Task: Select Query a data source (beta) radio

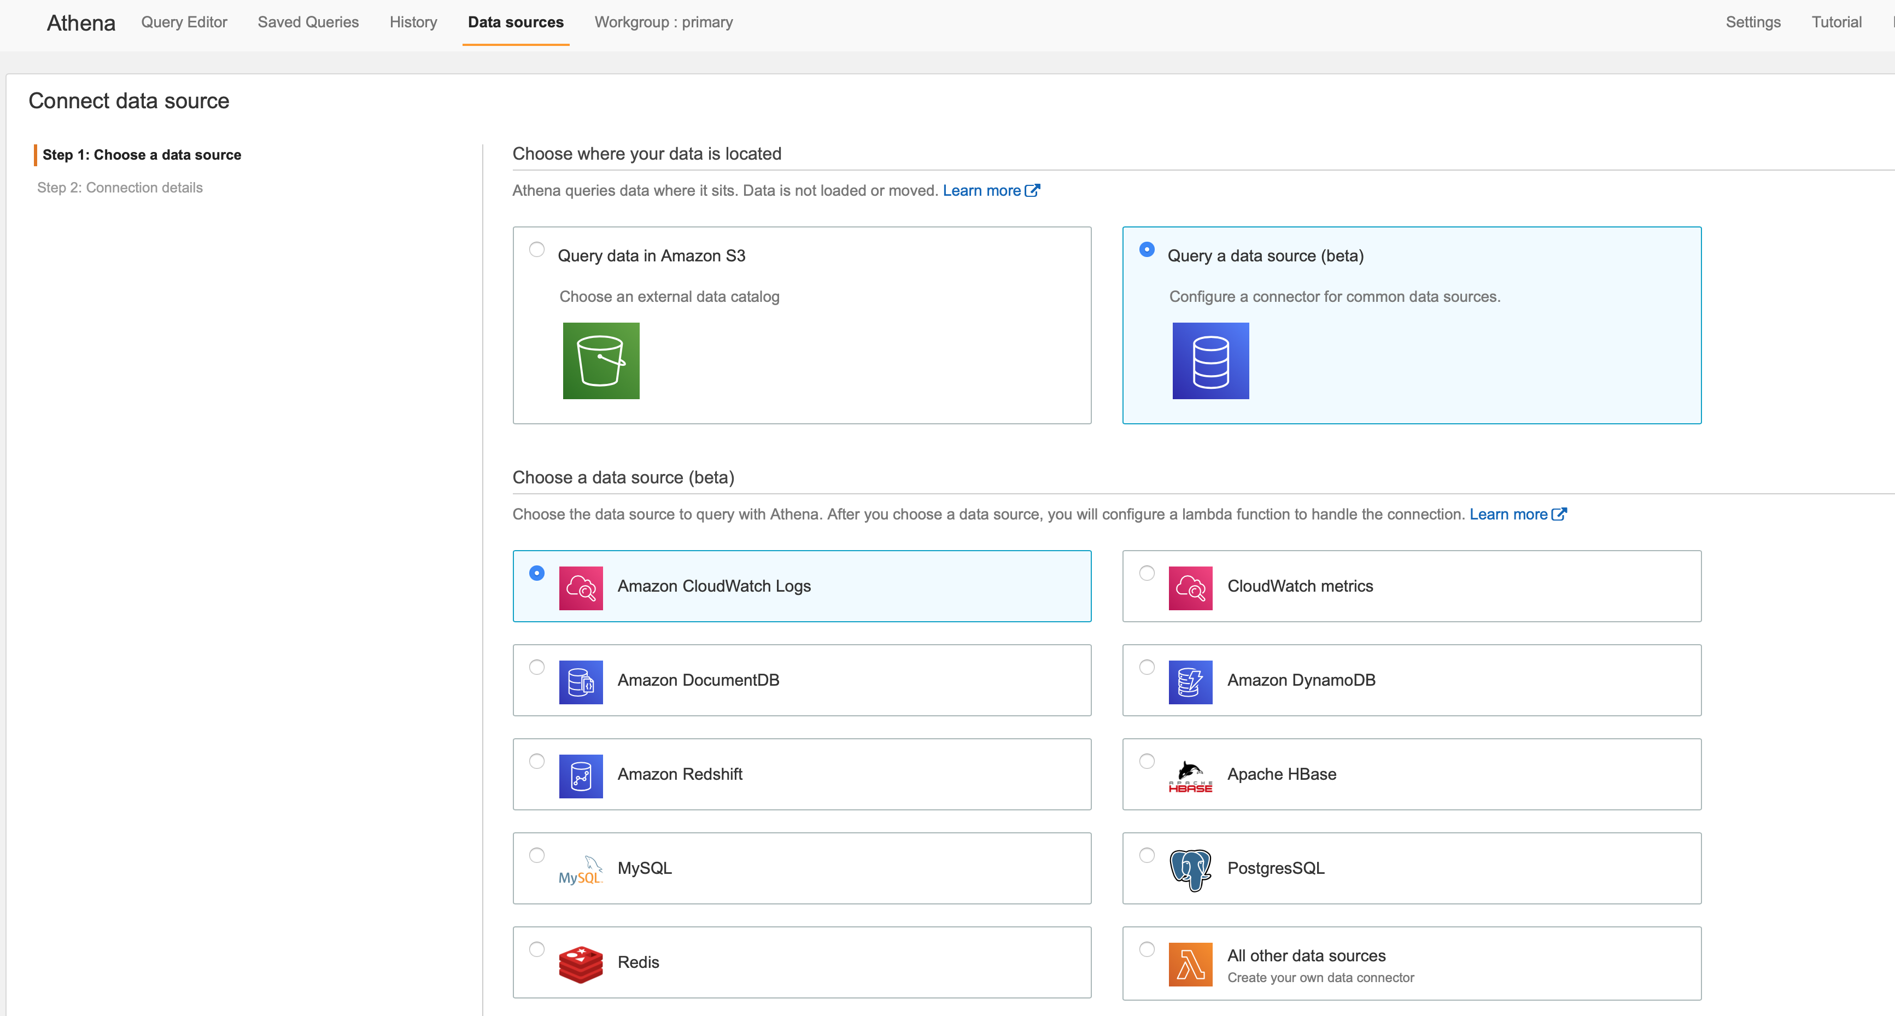Action: [x=1147, y=249]
